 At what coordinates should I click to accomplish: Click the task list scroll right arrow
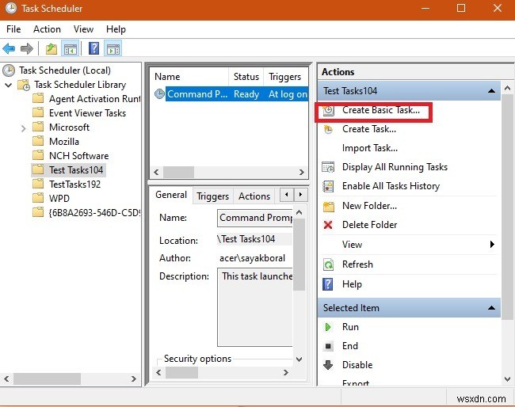tap(301, 173)
